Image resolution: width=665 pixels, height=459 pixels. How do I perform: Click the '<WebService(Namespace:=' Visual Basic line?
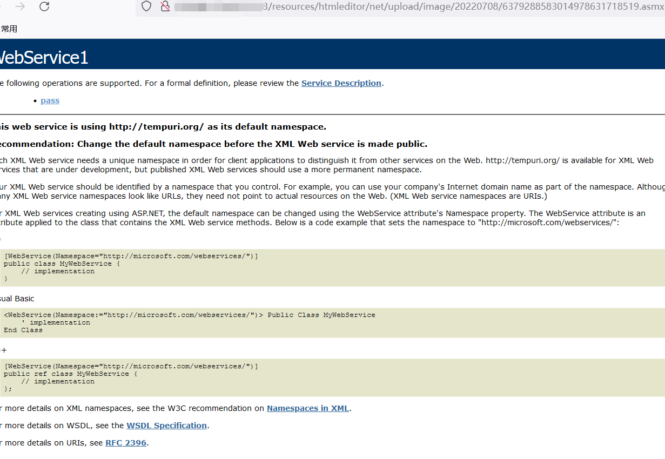[x=189, y=315]
